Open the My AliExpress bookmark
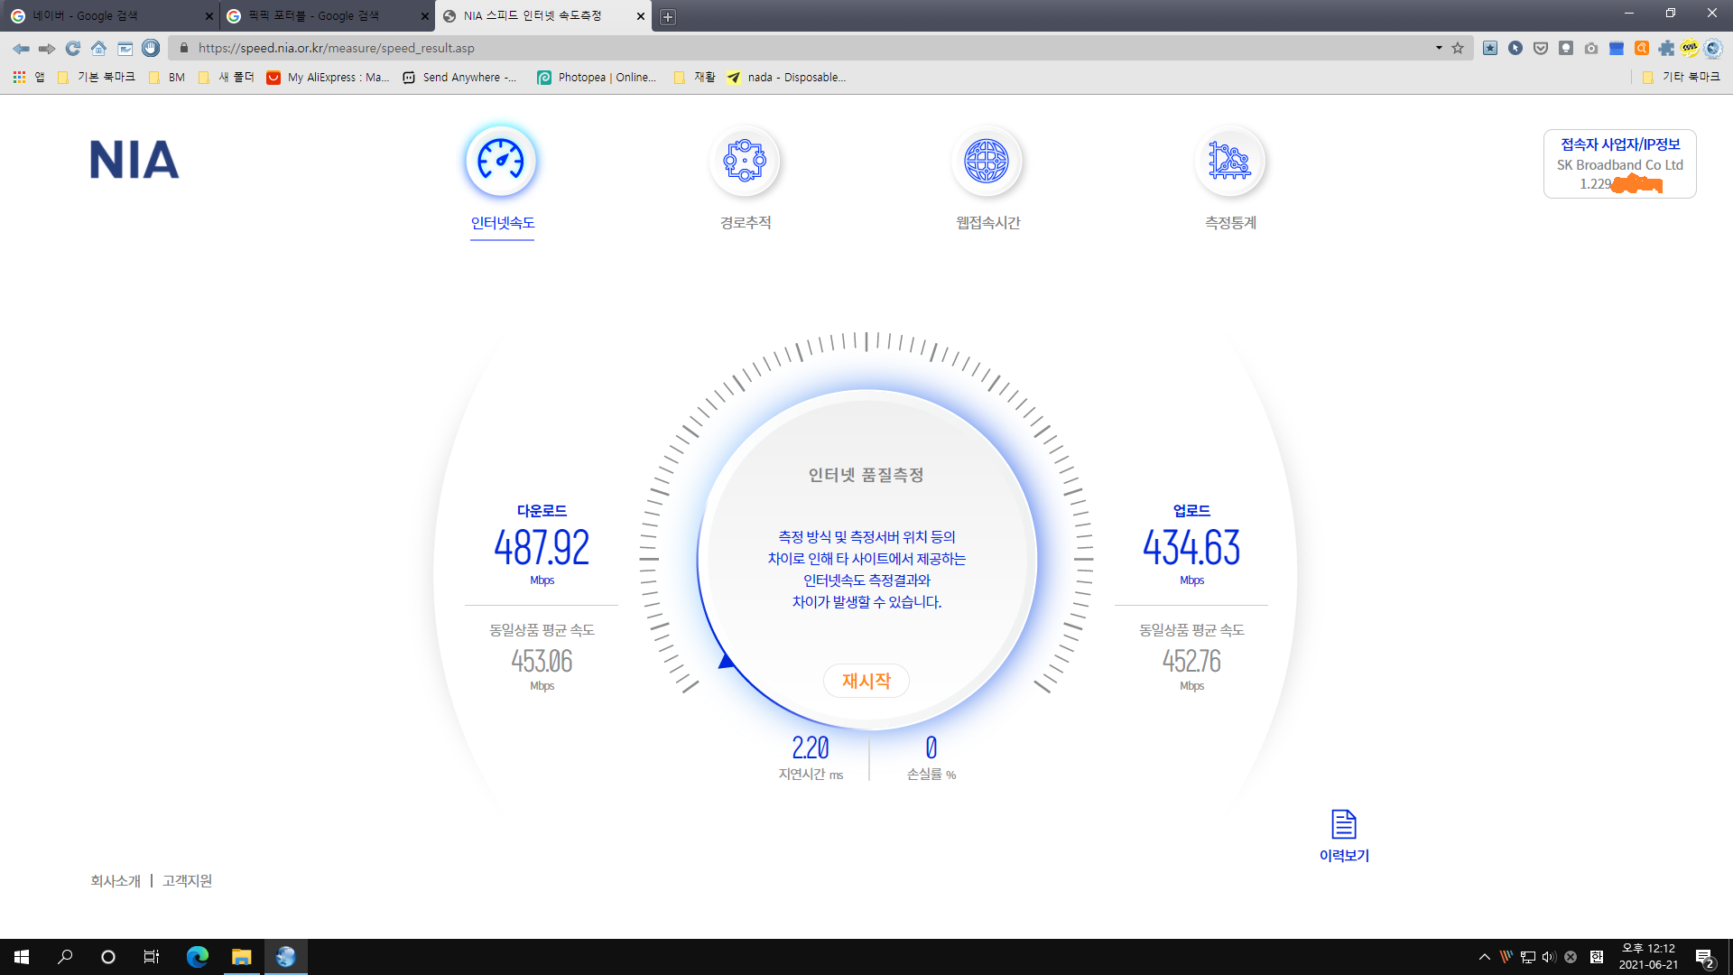This screenshot has height=975, width=1733. click(x=329, y=78)
